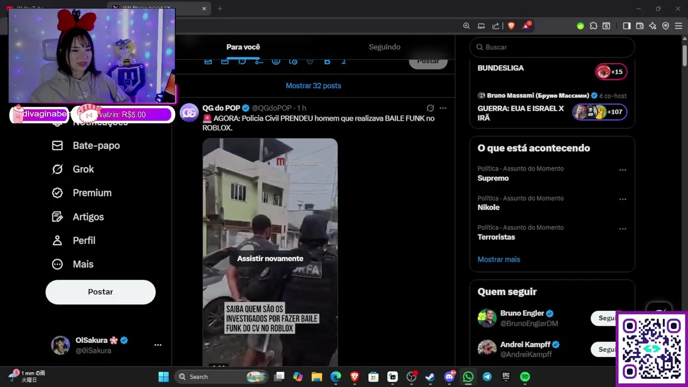Open more options on QG do POP post
Viewport: 688px width, 387px height.
[x=443, y=108]
